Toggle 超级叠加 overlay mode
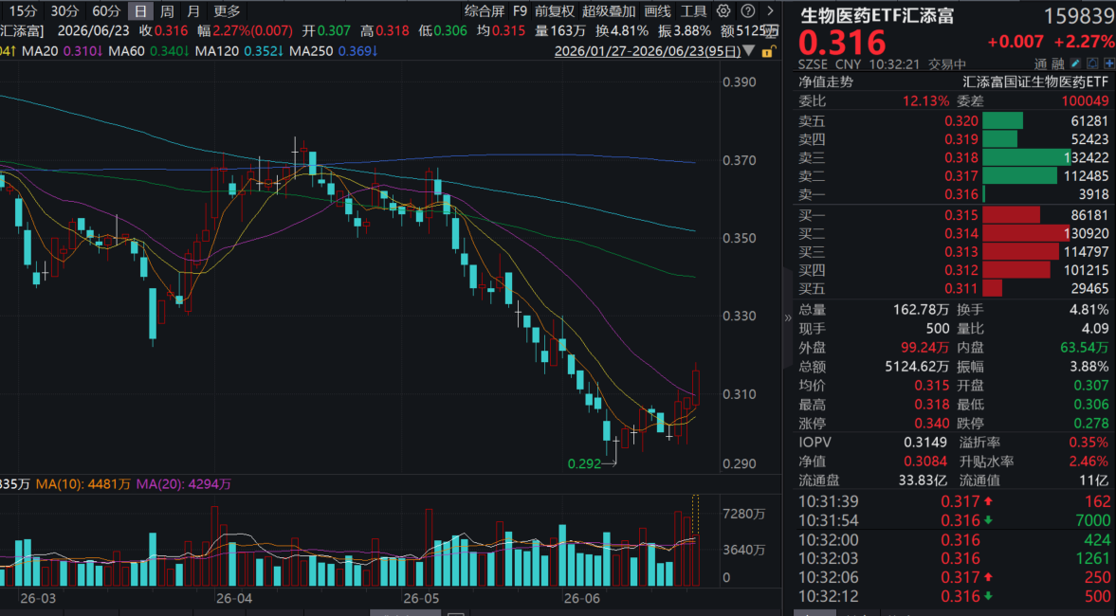The width and height of the screenshot is (1116, 616). tap(609, 10)
